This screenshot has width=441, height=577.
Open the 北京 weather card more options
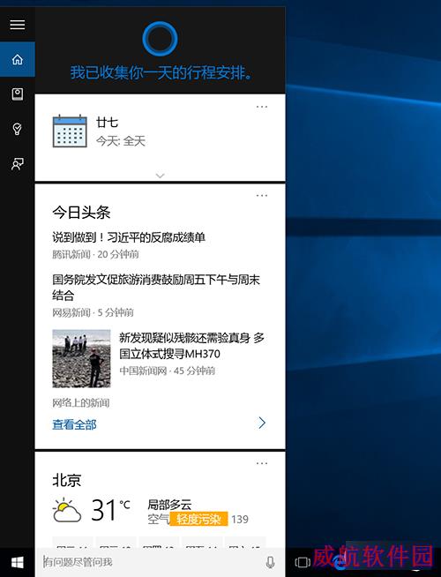click(262, 463)
